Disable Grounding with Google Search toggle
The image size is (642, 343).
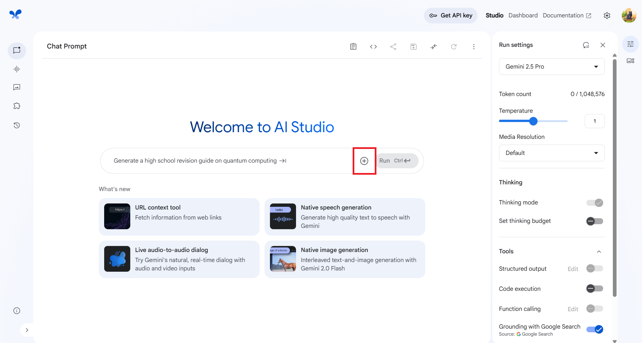595,329
